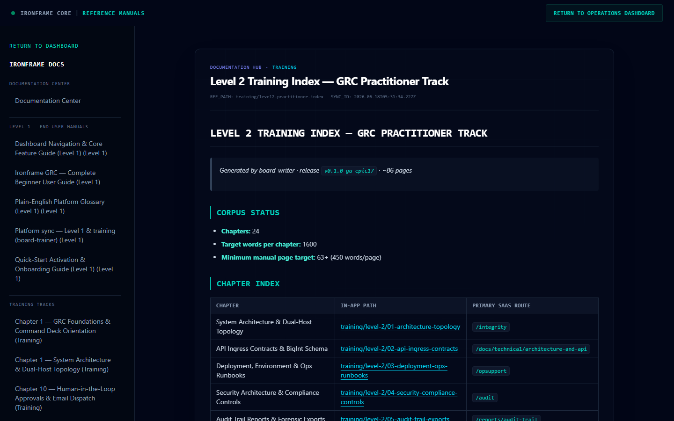Click the /opsupport route chip

491,371
